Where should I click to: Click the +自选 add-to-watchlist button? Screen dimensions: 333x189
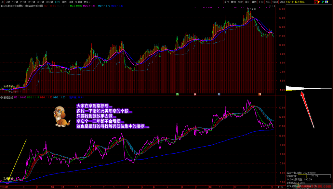click(275, 2)
